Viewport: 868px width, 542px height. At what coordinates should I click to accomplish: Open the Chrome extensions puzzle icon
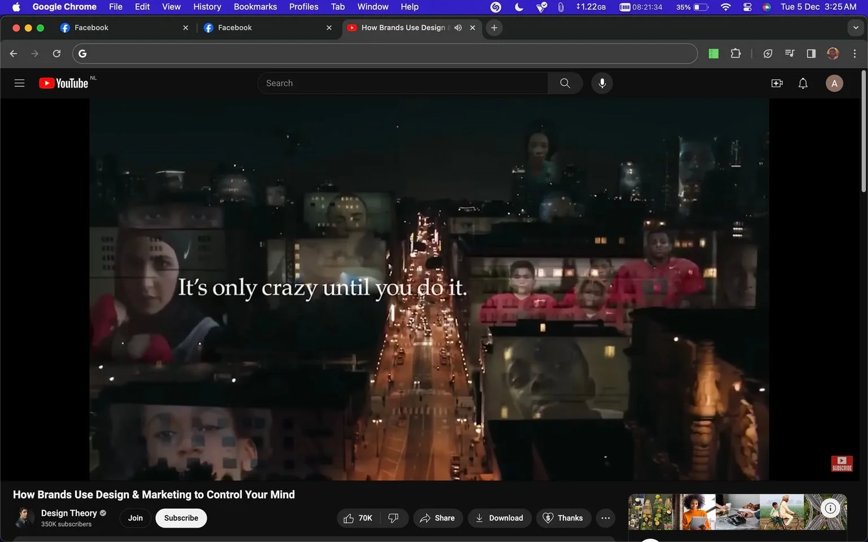736,54
